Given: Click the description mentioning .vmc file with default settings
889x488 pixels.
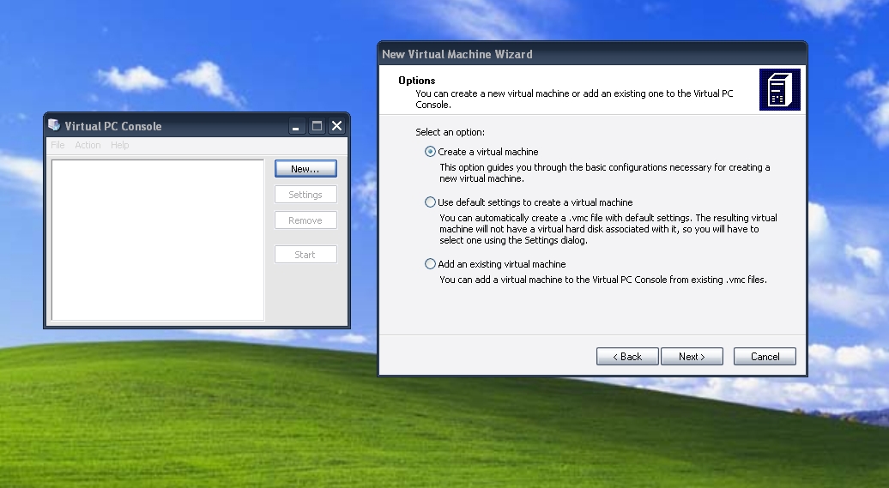Looking at the screenshot, I should [608, 229].
